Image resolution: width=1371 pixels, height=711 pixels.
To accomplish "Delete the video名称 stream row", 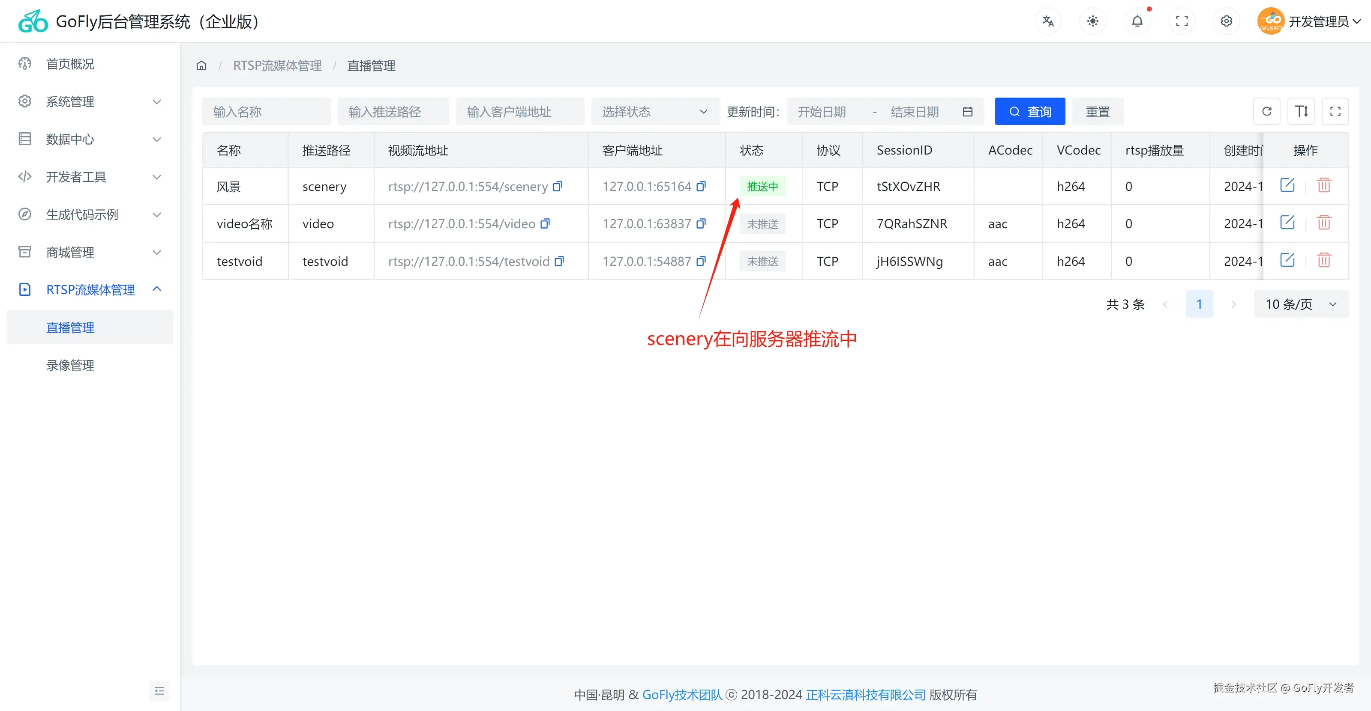I will point(1323,223).
